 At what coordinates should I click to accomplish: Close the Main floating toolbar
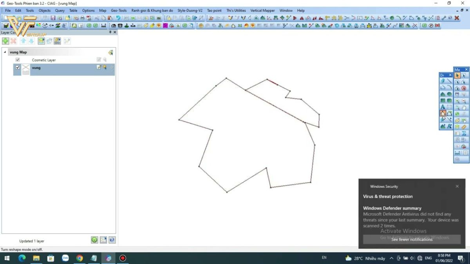[x=466, y=70]
